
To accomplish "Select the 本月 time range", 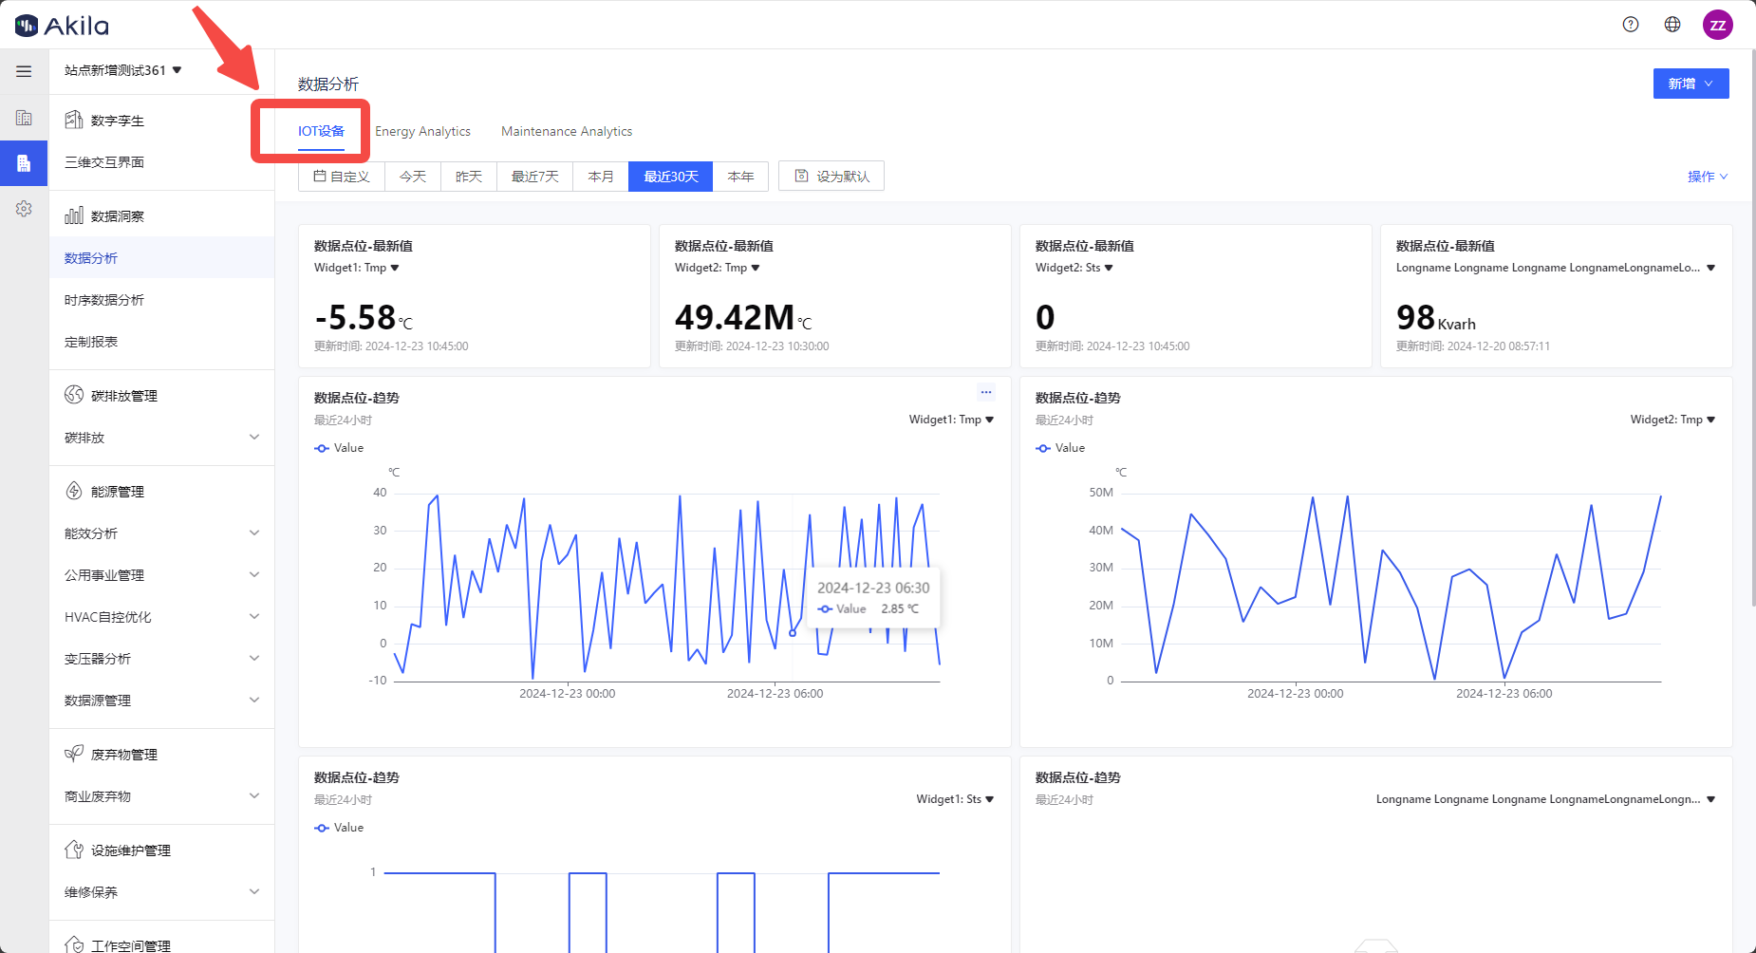I will pyautogui.click(x=601, y=177).
